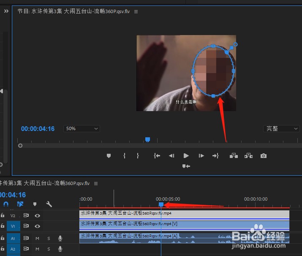Click the Extract button
This screenshot has height=256, width=302.
248,155
